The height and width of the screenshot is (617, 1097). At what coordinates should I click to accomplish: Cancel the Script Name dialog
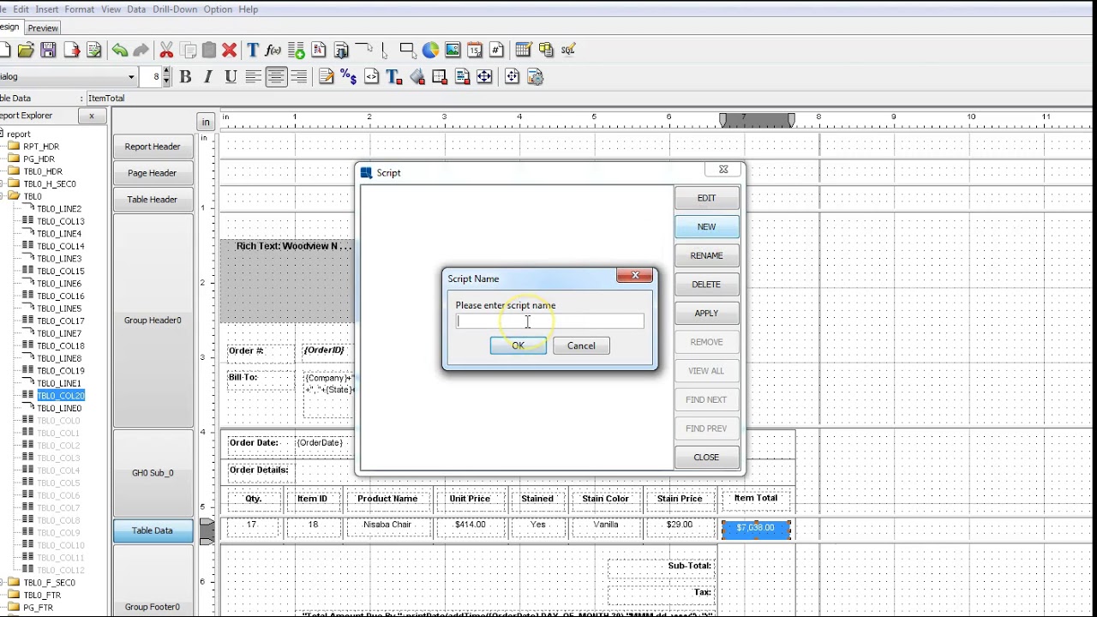pos(581,345)
